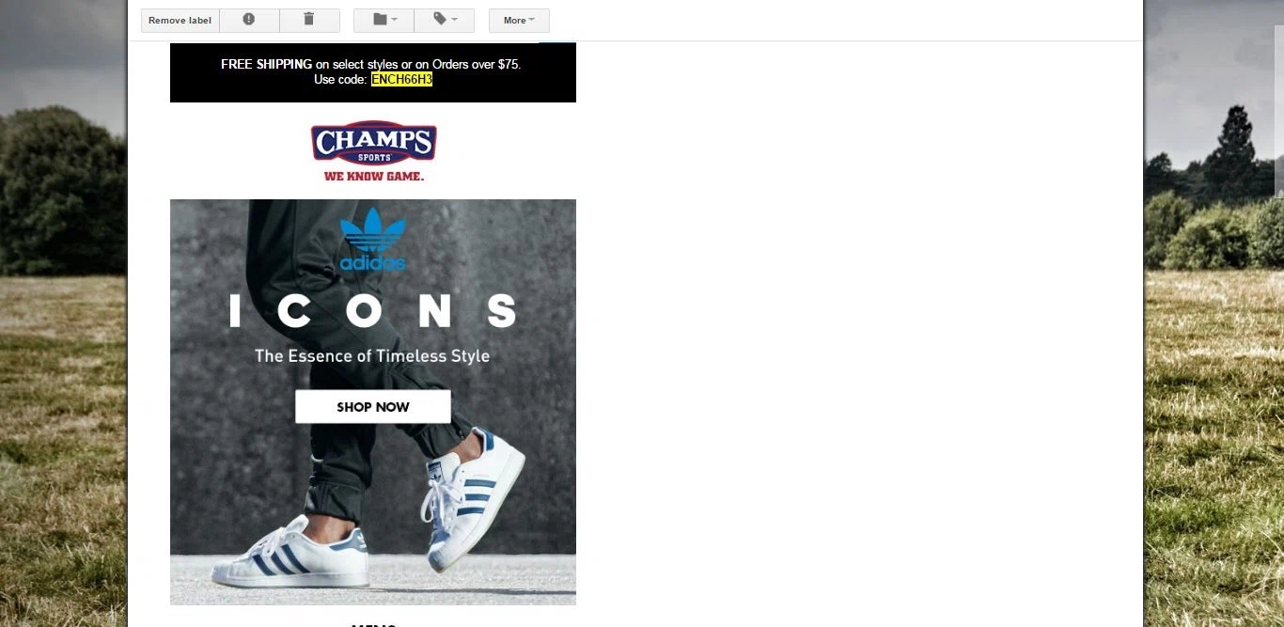1284x627 pixels.
Task: Expand the More dropdown menu
Action: tap(519, 20)
